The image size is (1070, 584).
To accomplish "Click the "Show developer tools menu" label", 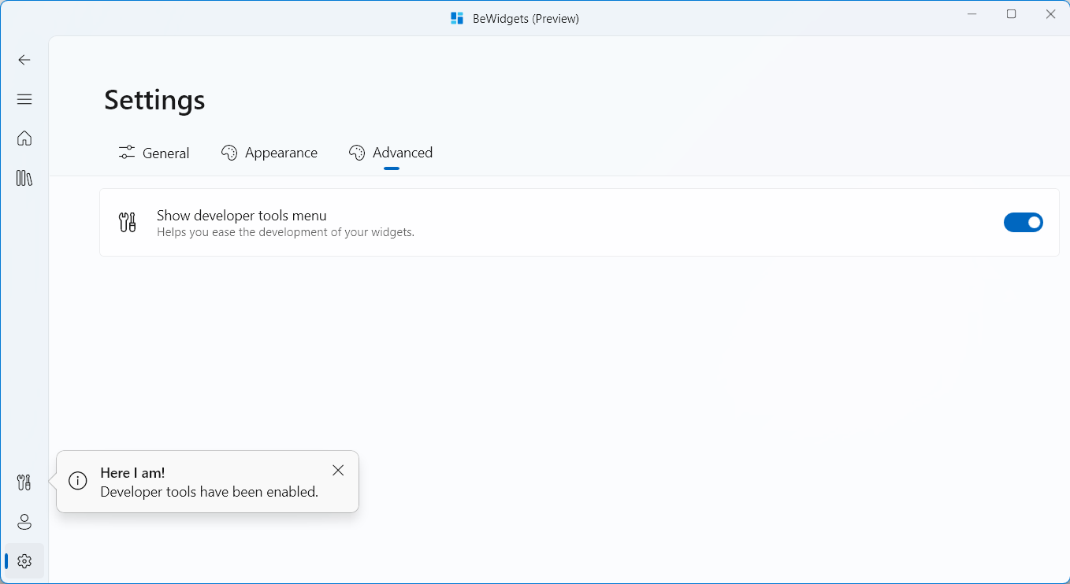I will pyautogui.click(x=241, y=216).
